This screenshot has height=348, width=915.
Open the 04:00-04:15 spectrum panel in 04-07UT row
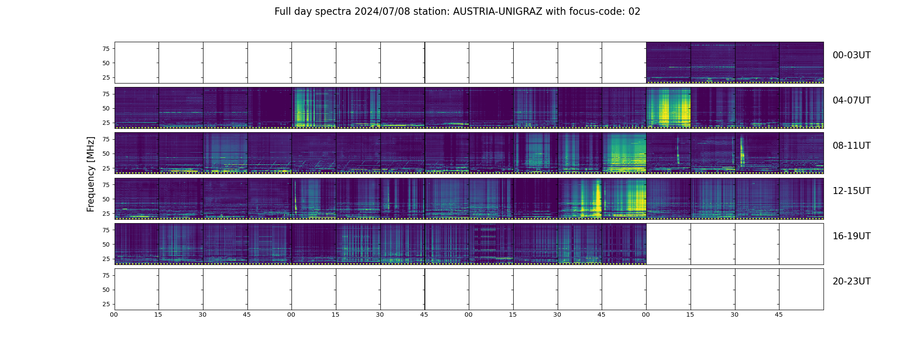[136, 108]
